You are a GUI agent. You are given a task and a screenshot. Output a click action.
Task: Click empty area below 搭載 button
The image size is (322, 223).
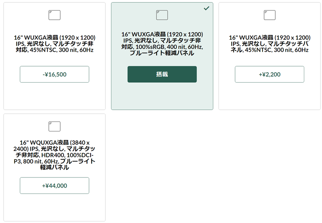click(162, 96)
